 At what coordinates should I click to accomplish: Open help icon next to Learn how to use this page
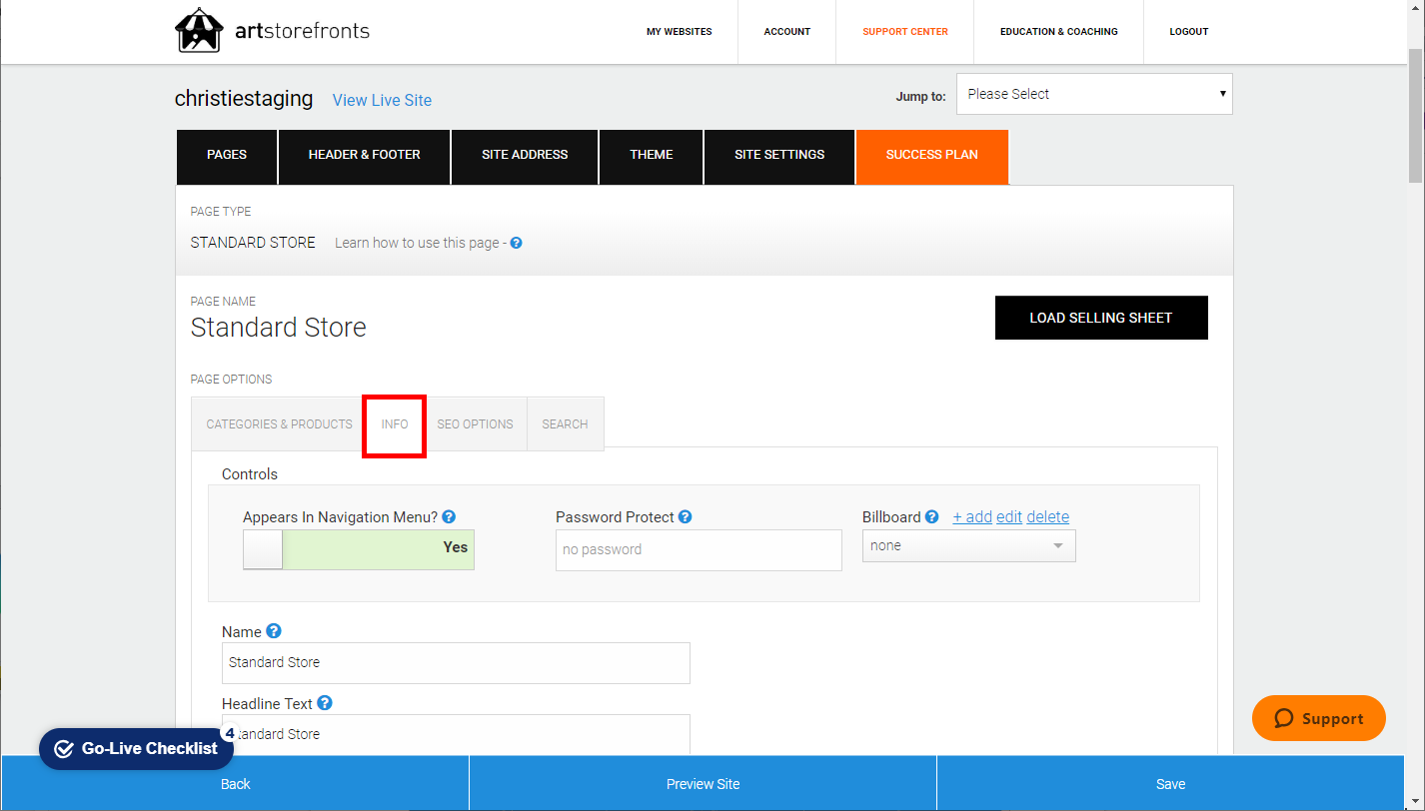click(x=516, y=243)
